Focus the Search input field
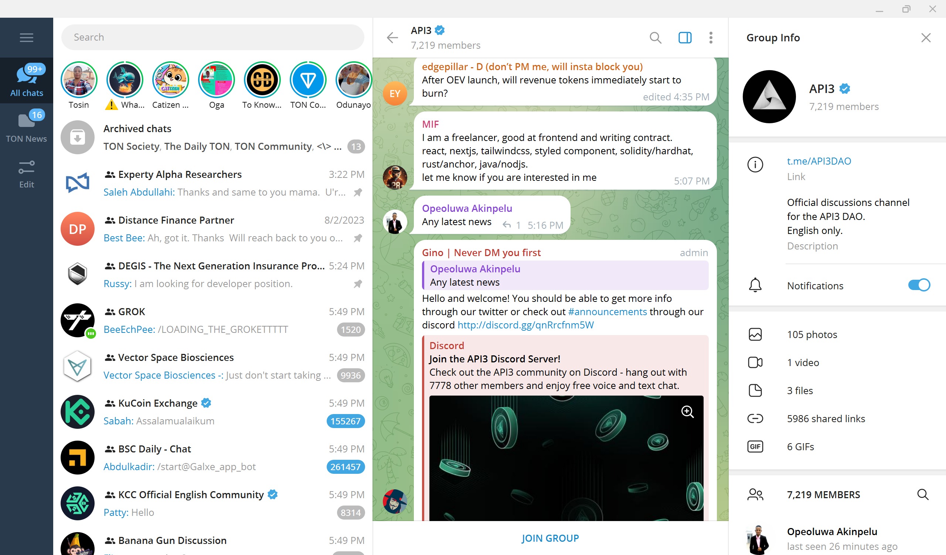The height and width of the screenshot is (555, 946). click(x=212, y=38)
